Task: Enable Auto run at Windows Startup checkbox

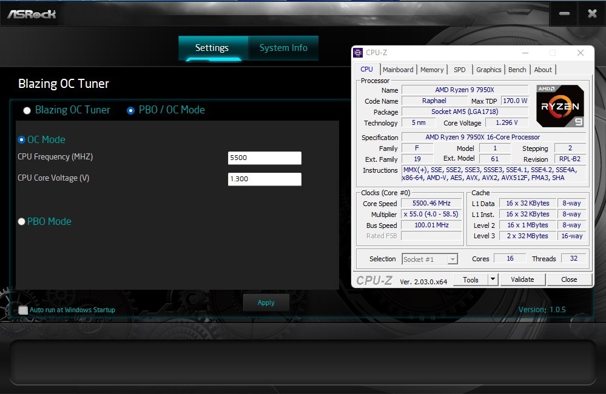Action: [x=23, y=310]
